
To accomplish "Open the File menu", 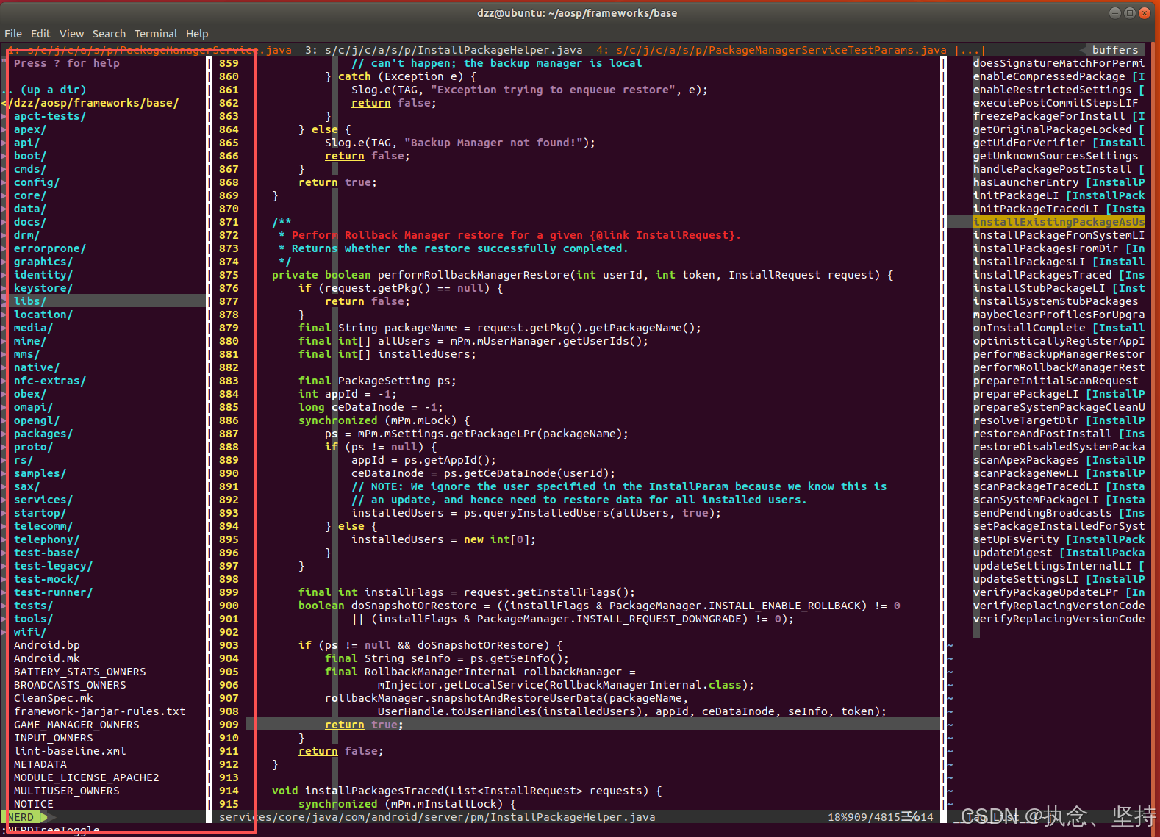I will click(x=12, y=34).
